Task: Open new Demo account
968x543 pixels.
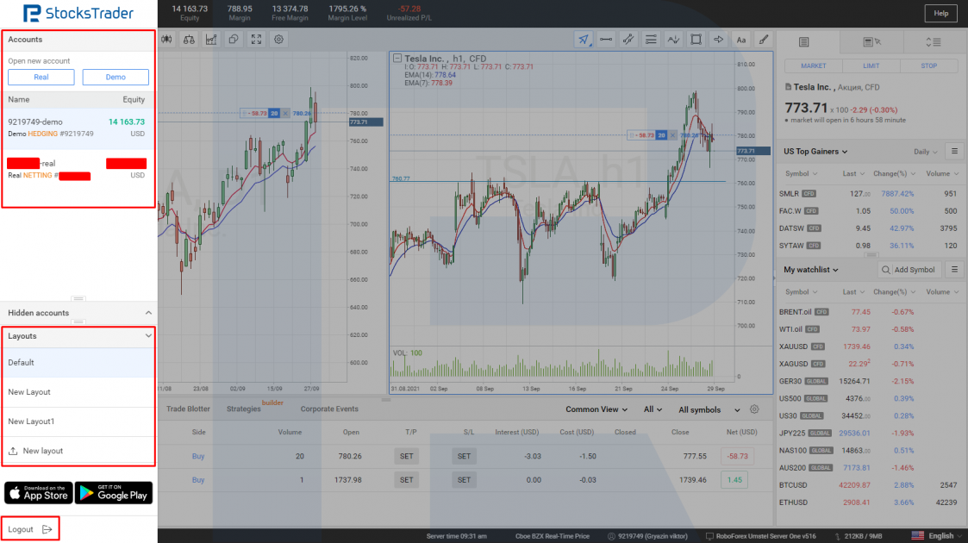Action: [x=116, y=77]
